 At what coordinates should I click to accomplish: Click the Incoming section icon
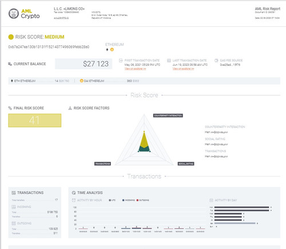(x=14, y=207)
